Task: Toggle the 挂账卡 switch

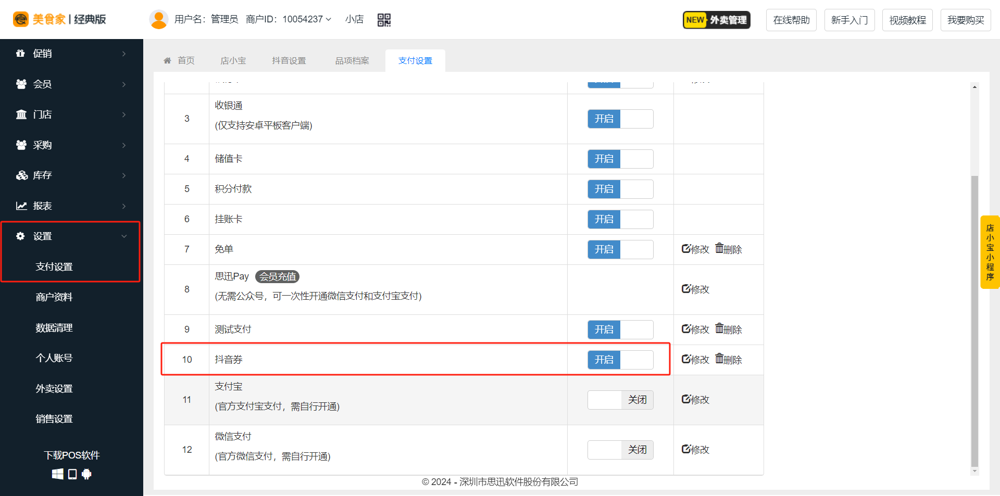Action: pyautogui.click(x=620, y=219)
